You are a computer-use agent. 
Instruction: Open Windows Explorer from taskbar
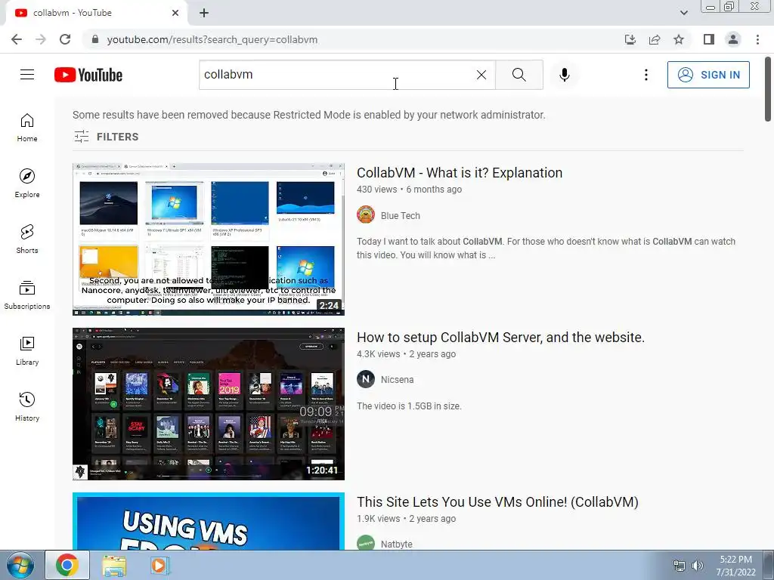coord(114,565)
